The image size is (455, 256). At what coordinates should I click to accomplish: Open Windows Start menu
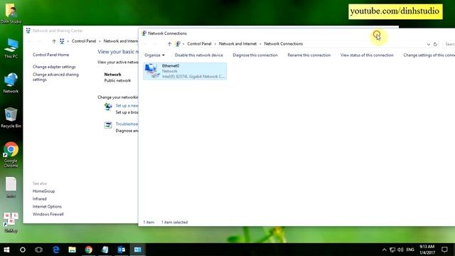coord(6,250)
